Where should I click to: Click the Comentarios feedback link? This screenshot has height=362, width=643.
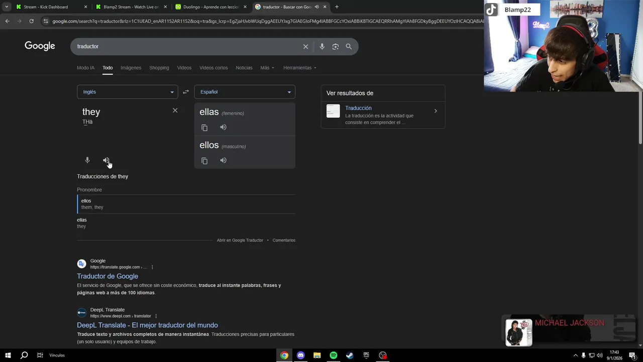coord(284,240)
